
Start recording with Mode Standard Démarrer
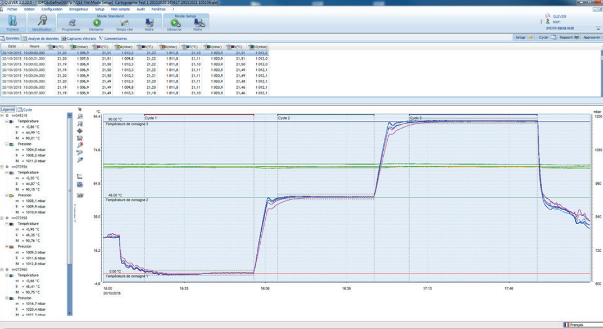tap(97, 24)
